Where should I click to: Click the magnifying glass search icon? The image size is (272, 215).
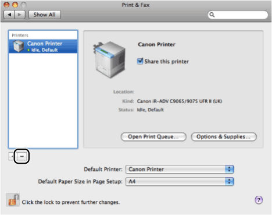pos(212,15)
